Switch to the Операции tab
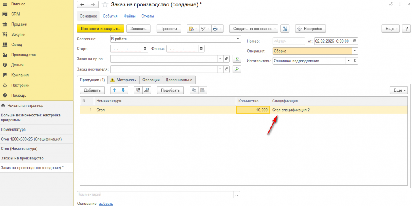Viewport: 412px width, 206px height. (x=151, y=80)
